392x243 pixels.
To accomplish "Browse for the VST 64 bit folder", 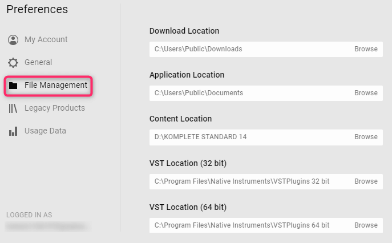I will (366, 225).
